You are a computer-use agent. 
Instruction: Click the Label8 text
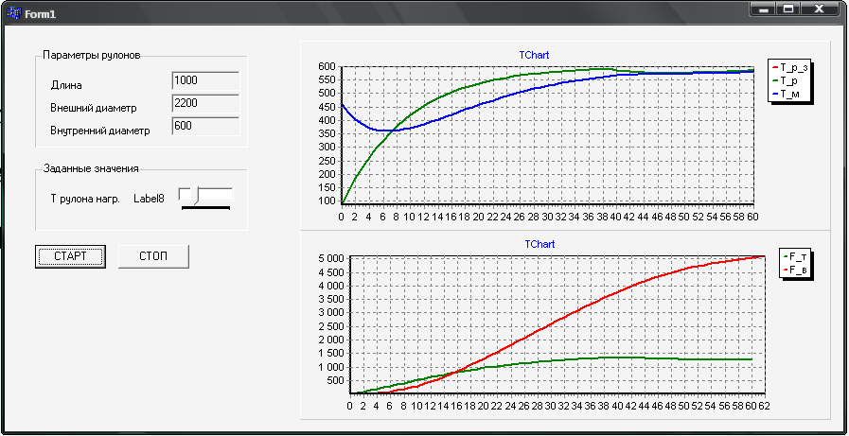(149, 199)
